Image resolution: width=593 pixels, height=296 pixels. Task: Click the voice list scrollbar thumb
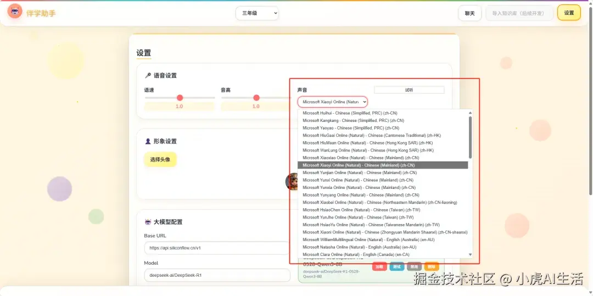pos(470,137)
